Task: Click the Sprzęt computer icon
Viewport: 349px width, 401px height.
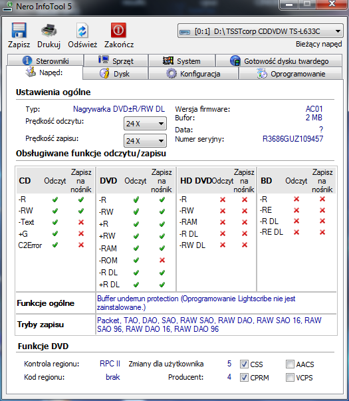Action: 103,60
